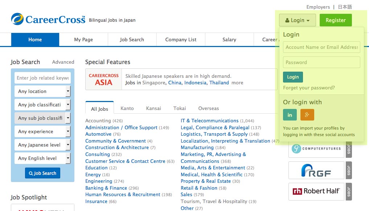Open Engineering job category

(x=99, y=181)
